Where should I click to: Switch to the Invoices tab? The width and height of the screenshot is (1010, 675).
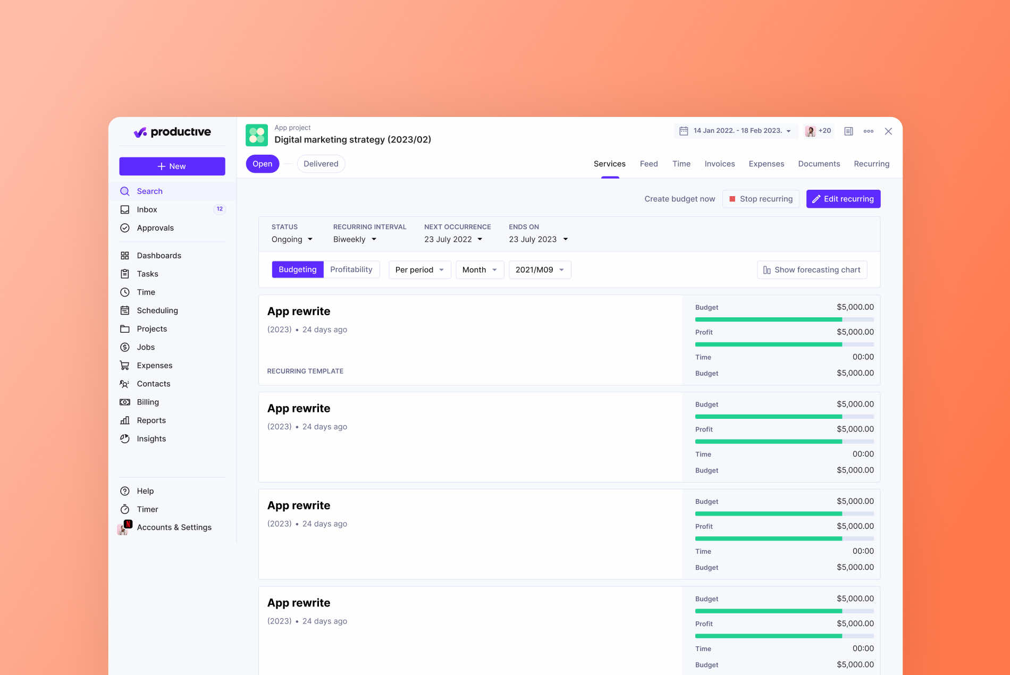pyautogui.click(x=720, y=164)
